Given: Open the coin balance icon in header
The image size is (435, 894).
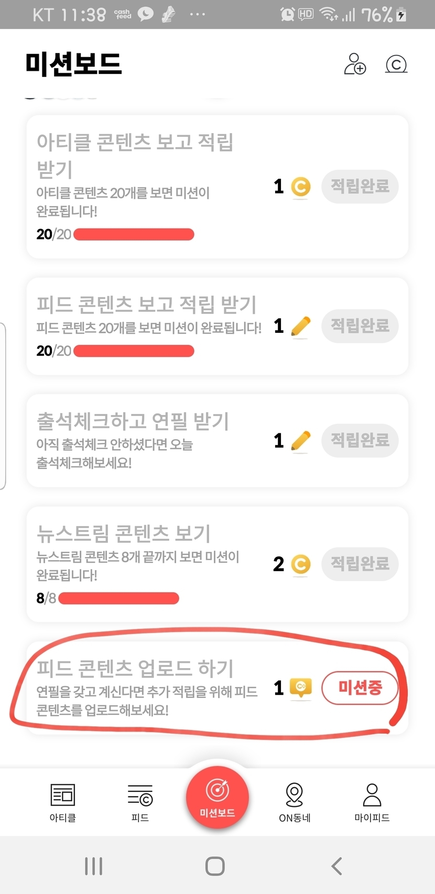Looking at the screenshot, I should click(x=396, y=64).
